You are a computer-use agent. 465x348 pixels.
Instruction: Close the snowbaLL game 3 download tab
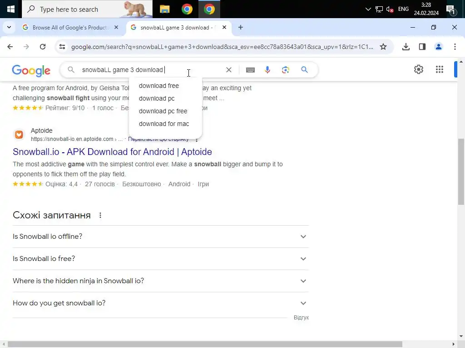[x=224, y=27]
